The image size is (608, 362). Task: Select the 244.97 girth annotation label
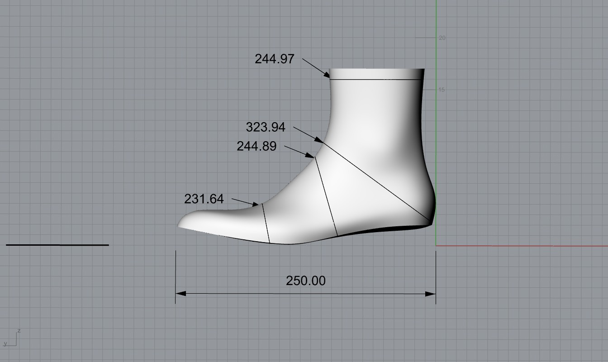275,59
